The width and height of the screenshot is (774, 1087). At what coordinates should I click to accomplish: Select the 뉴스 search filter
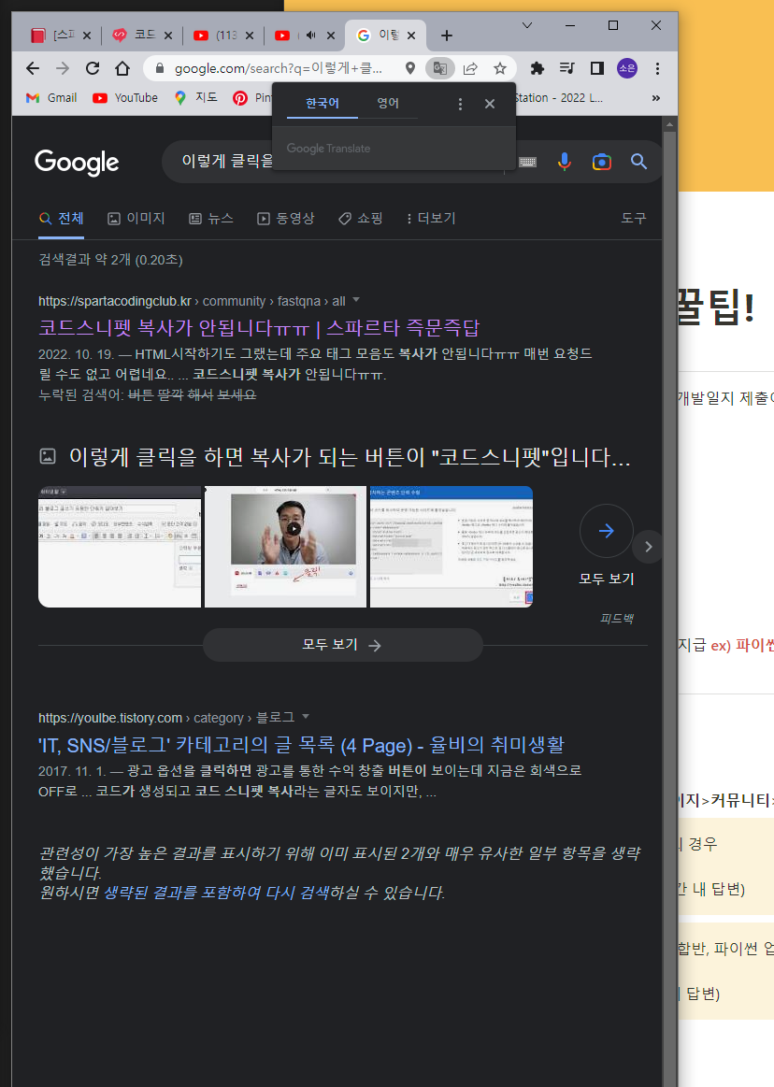(211, 219)
